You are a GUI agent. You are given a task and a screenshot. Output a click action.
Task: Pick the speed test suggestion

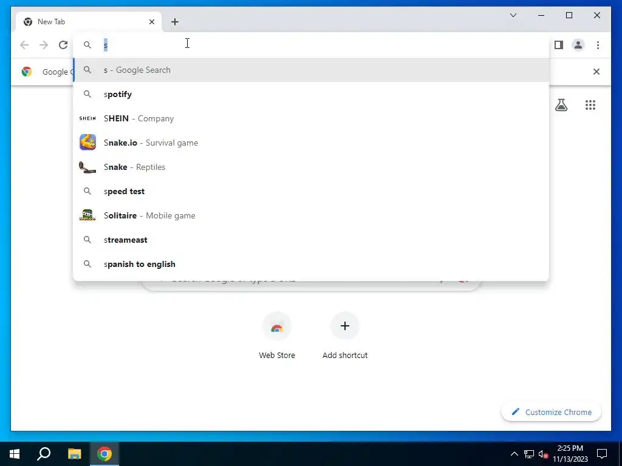[x=312, y=191]
